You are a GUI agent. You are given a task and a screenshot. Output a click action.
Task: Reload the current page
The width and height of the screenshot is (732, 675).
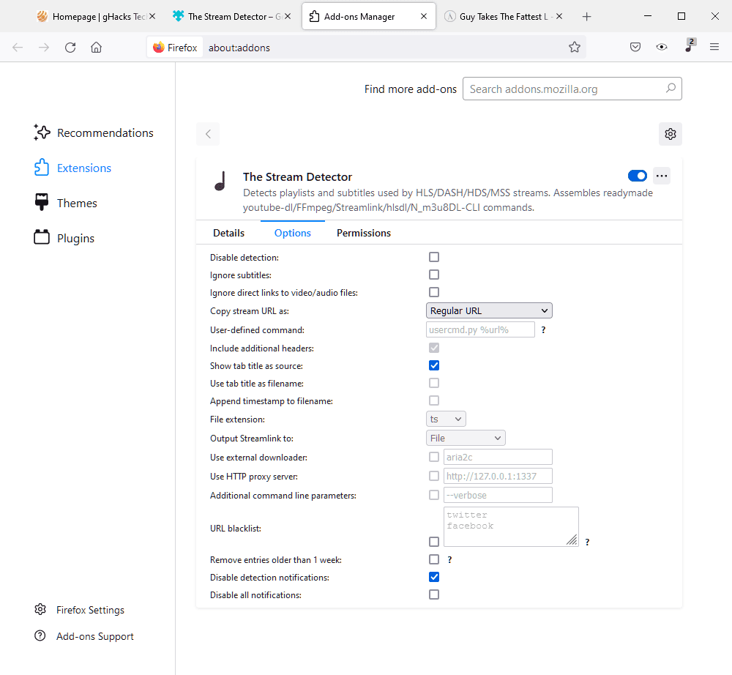[70, 47]
